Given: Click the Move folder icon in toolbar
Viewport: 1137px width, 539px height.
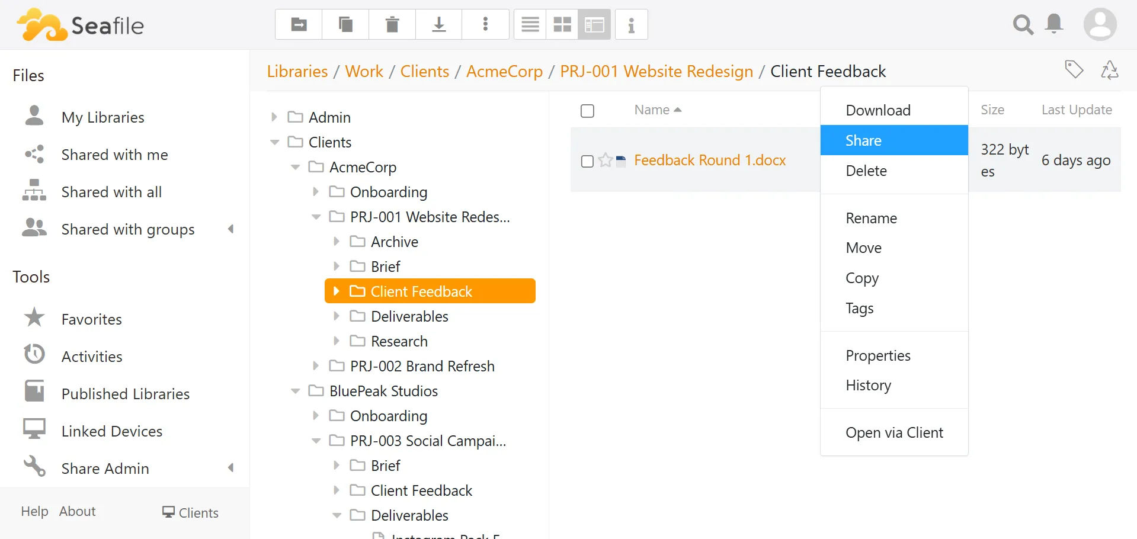Looking at the screenshot, I should [x=298, y=24].
